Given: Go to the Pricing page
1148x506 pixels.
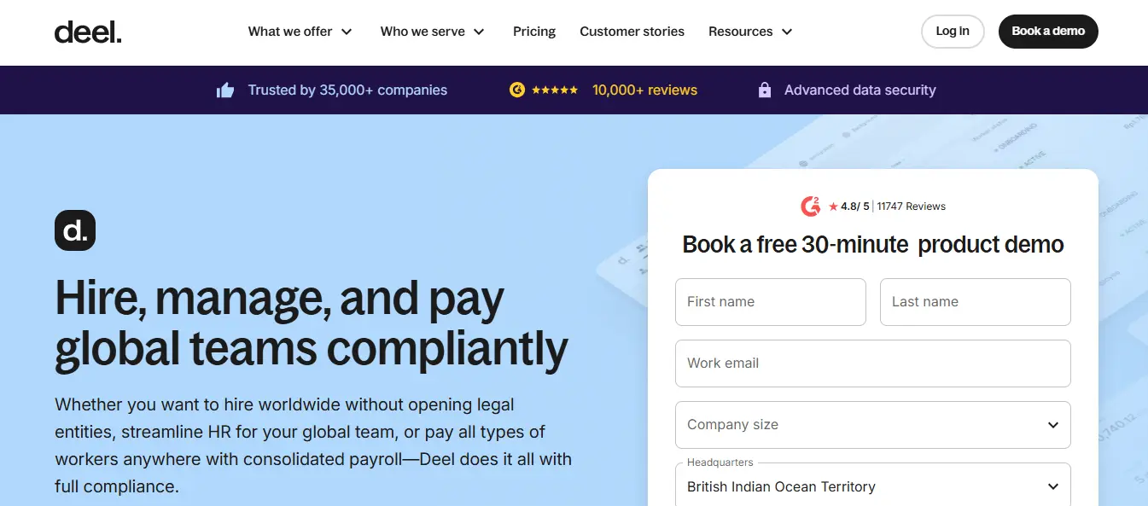Looking at the screenshot, I should point(534,31).
